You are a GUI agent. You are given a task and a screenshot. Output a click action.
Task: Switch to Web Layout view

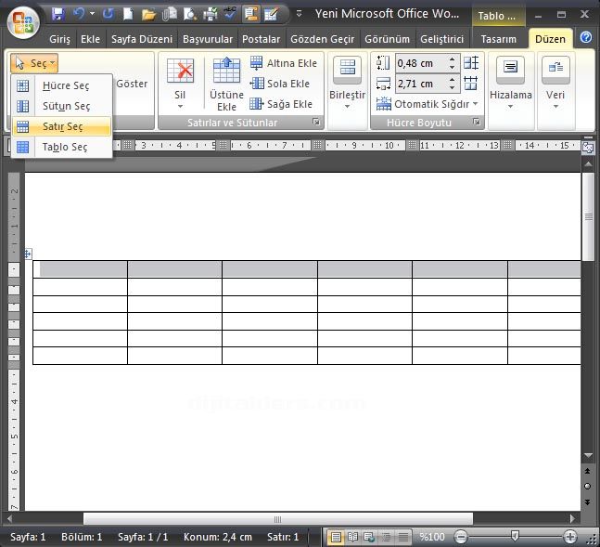pos(369,537)
